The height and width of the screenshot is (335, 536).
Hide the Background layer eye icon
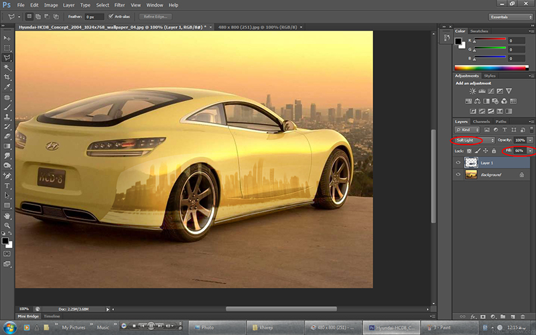(458, 174)
